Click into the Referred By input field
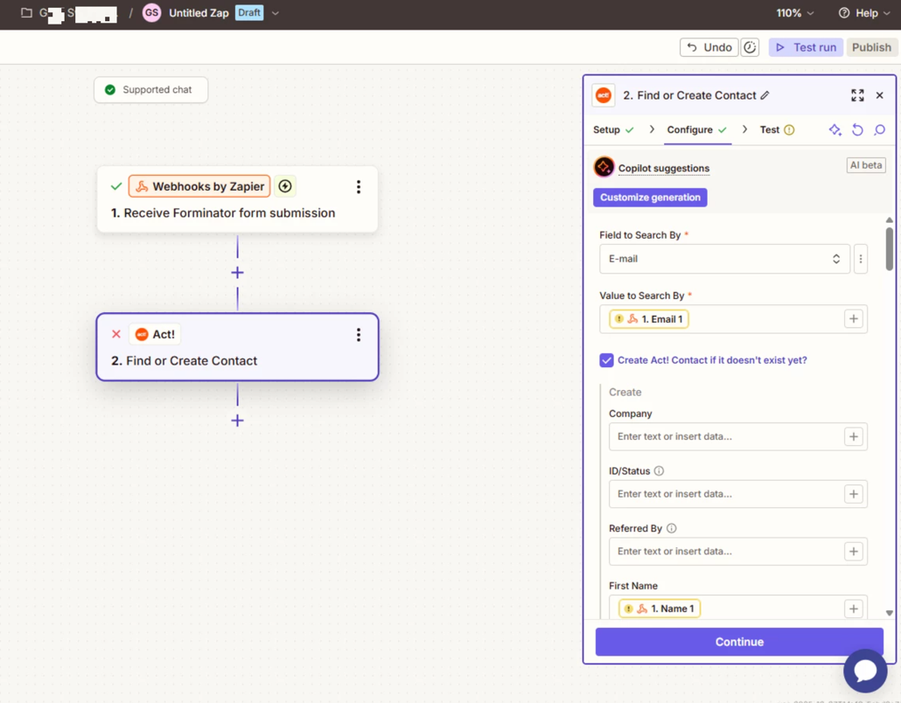Viewport: 901px width, 703px height. (x=726, y=552)
